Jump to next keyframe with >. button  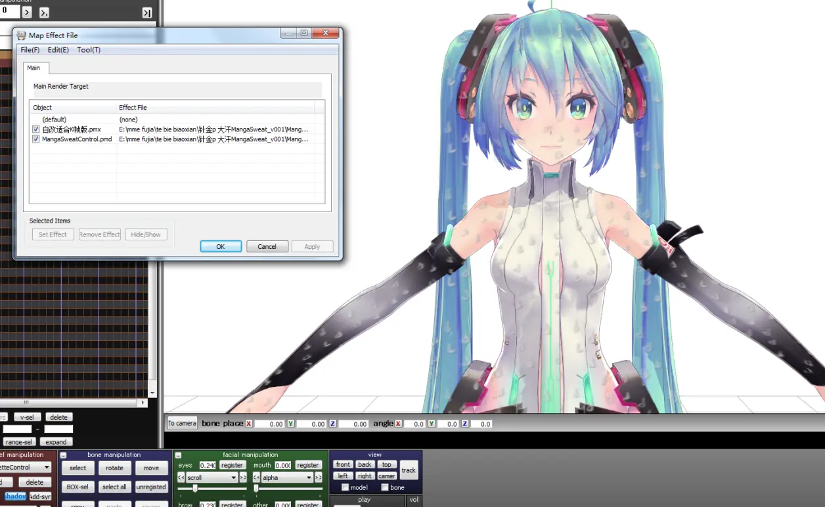tap(45, 12)
